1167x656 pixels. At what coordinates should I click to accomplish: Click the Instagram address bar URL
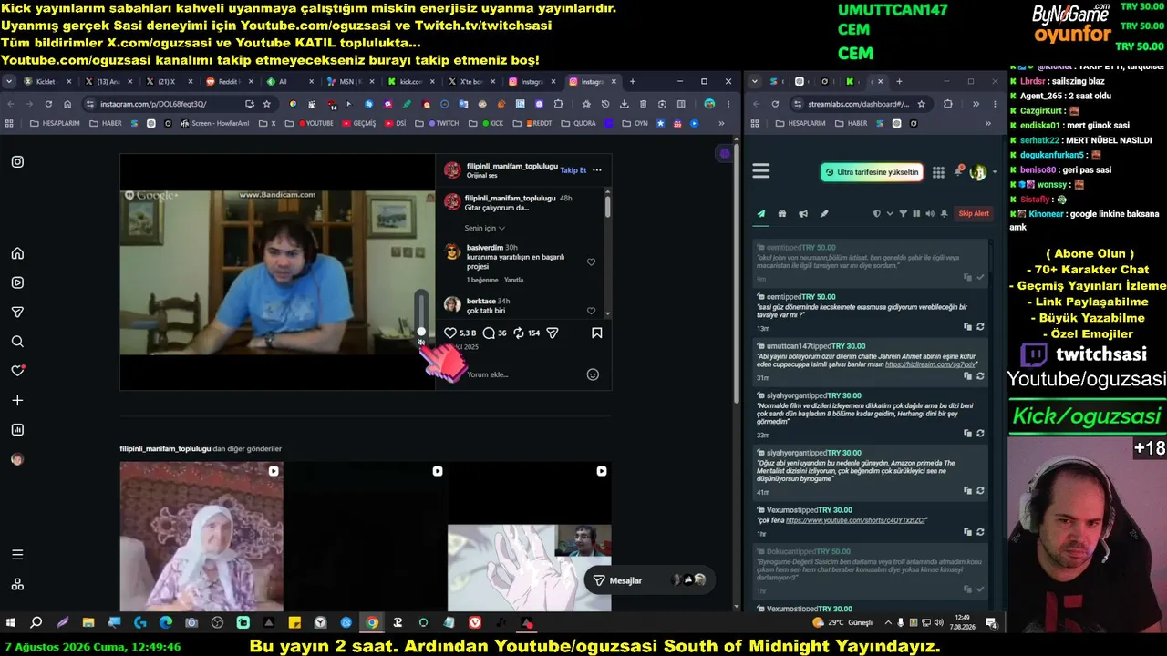[153, 104]
